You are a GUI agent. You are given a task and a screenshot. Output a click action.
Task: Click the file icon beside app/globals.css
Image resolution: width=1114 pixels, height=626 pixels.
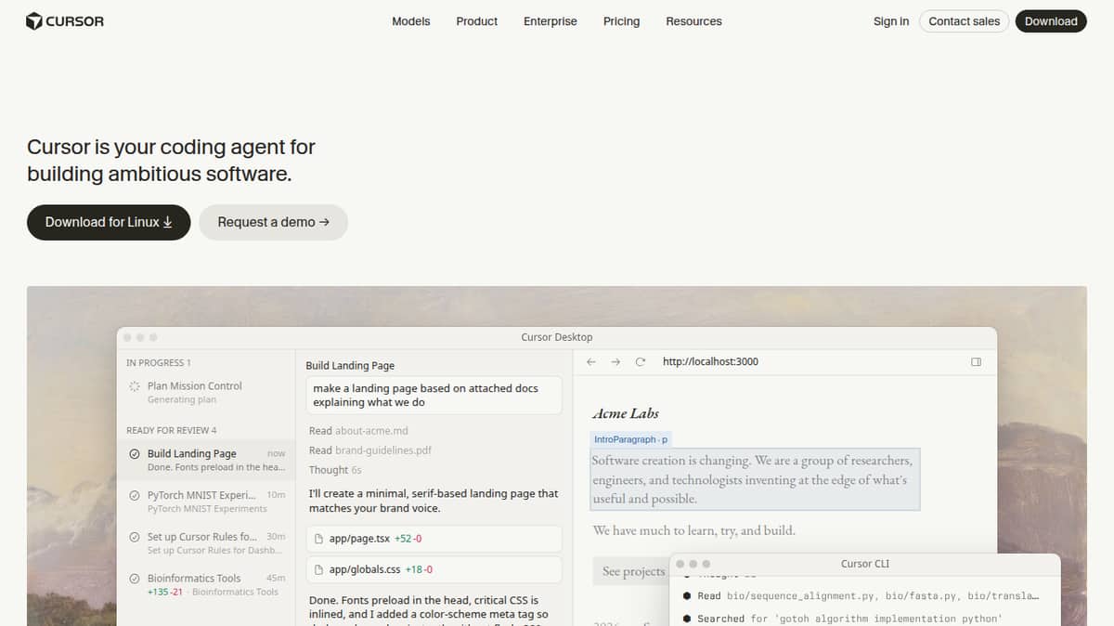tap(319, 569)
